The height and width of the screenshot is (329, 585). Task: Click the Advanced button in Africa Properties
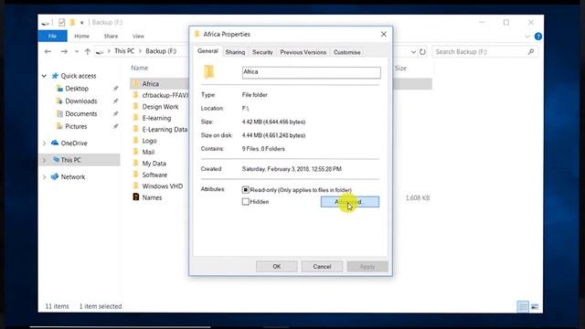click(349, 202)
